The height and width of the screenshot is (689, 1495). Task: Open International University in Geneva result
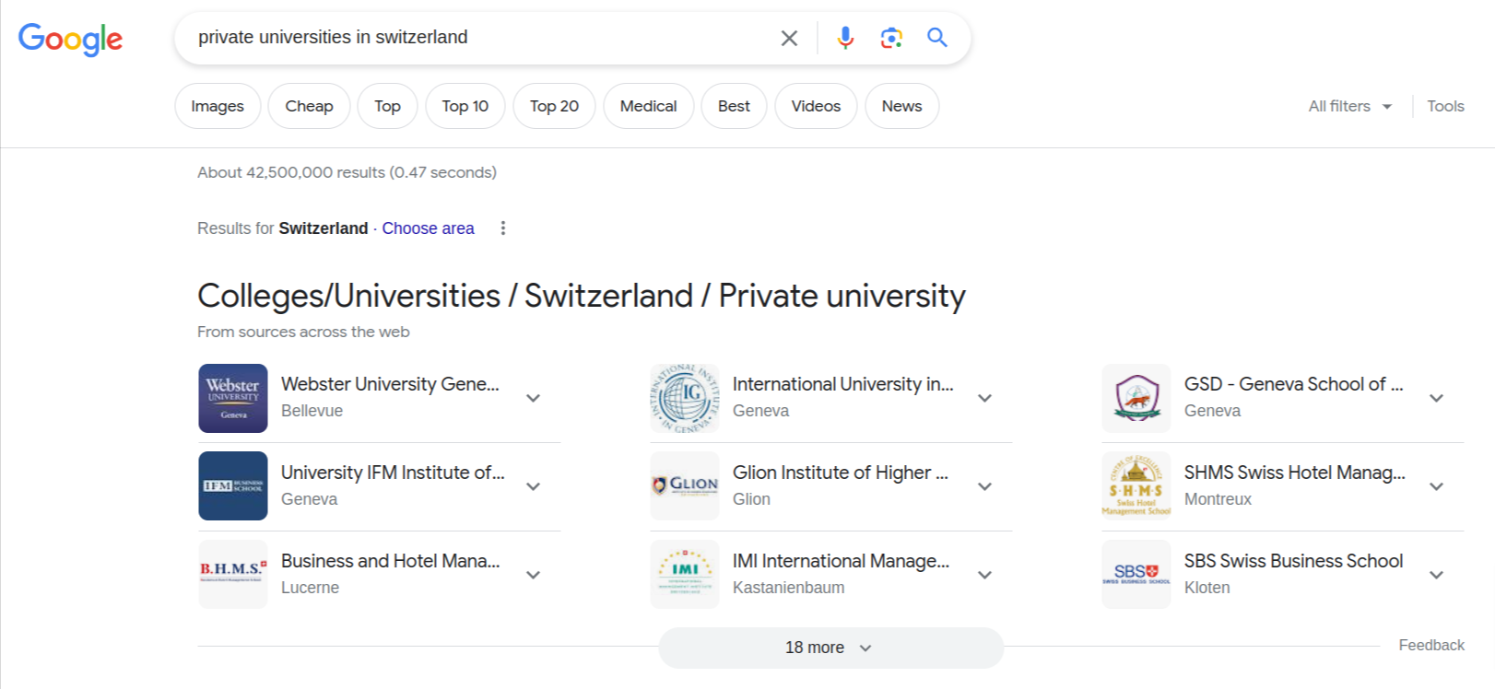pos(843,384)
